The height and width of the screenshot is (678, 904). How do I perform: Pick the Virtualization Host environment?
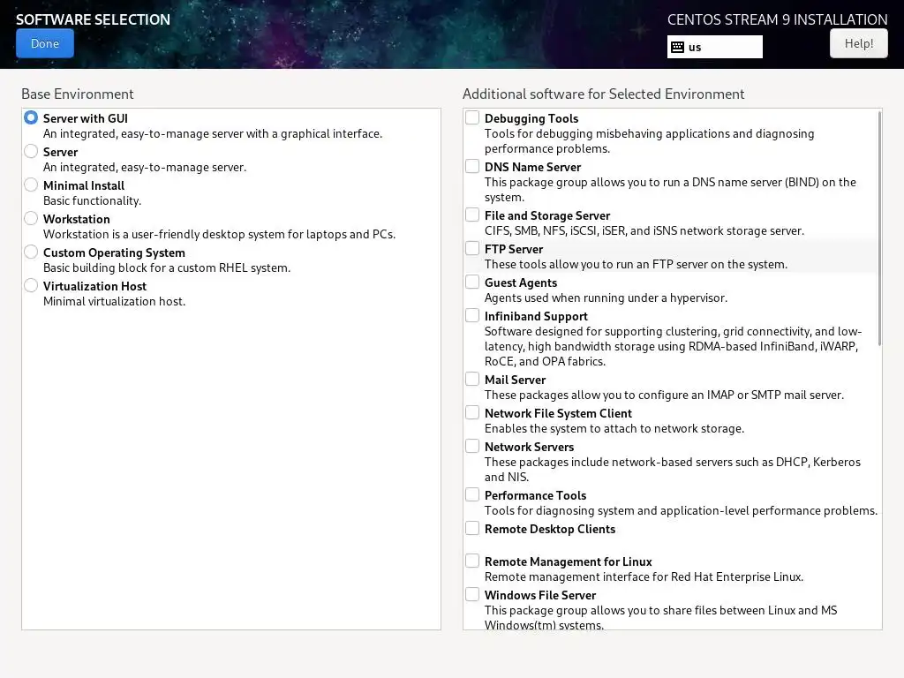31,285
